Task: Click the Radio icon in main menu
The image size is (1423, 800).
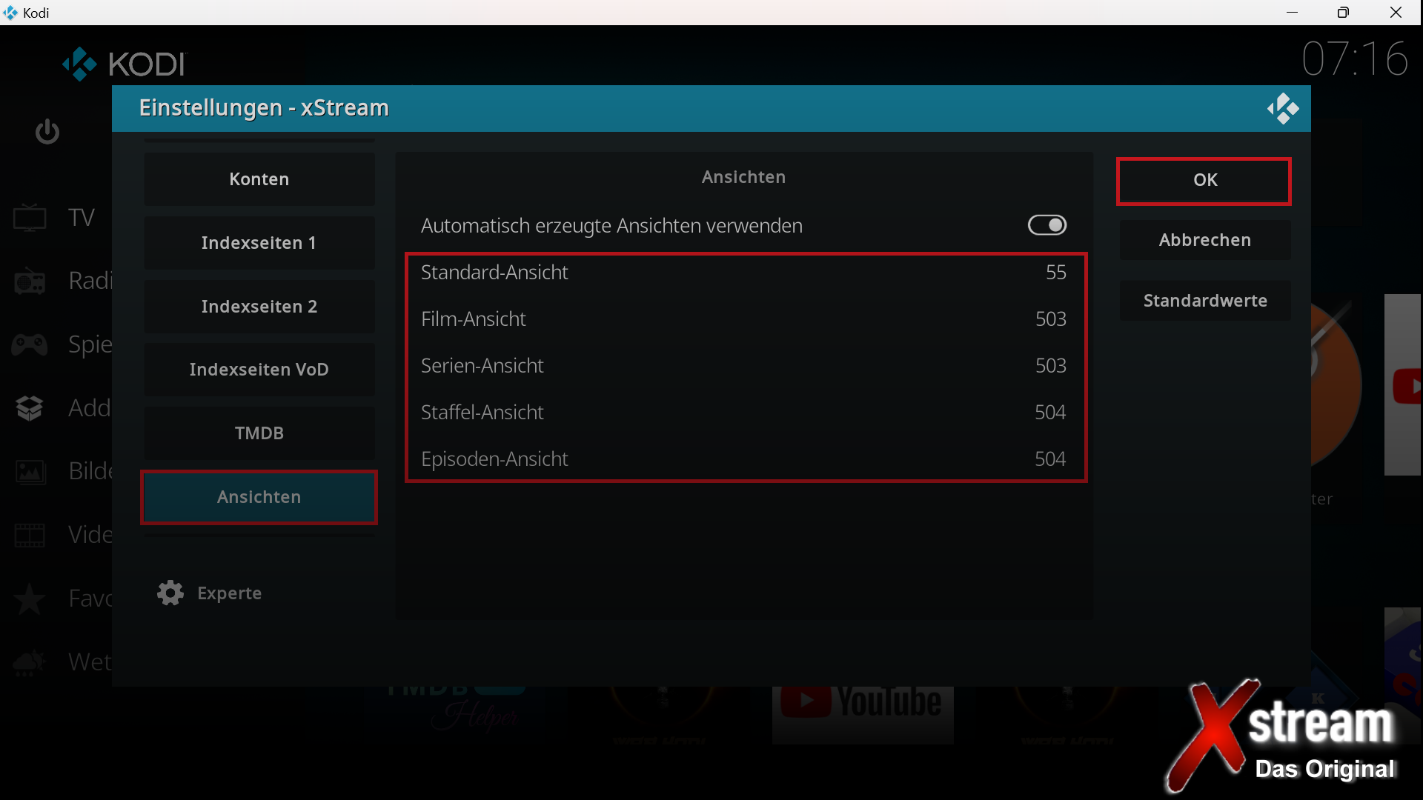Action: pyautogui.click(x=30, y=281)
